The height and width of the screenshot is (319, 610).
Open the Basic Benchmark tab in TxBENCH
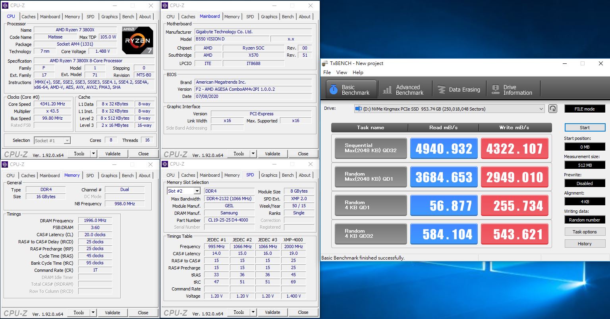[x=351, y=90]
